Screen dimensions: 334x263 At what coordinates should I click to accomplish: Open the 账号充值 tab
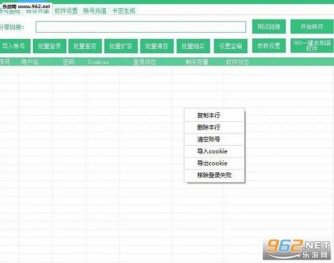(95, 11)
